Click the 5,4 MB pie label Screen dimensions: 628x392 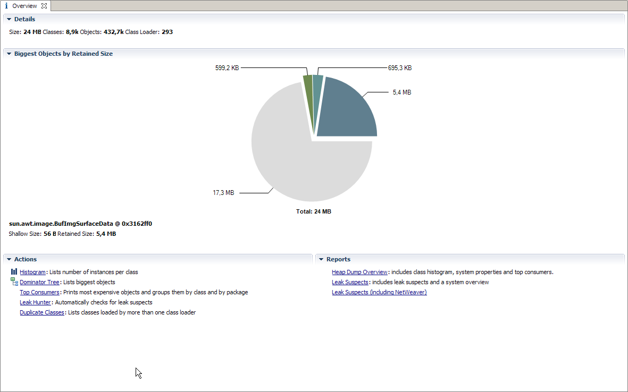[x=401, y=92]
